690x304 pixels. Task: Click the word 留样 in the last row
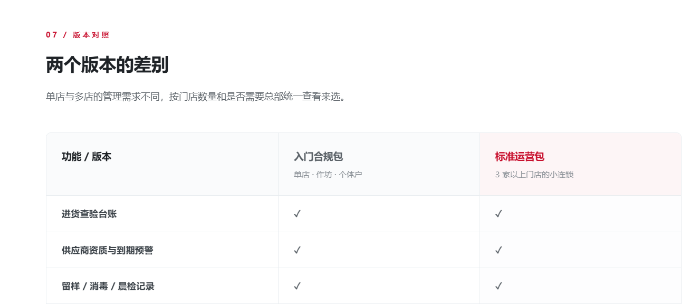coord(71,286)
